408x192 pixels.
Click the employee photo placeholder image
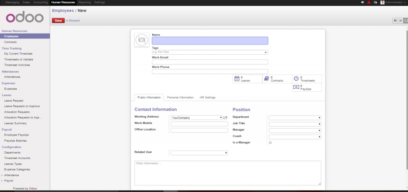141,40
